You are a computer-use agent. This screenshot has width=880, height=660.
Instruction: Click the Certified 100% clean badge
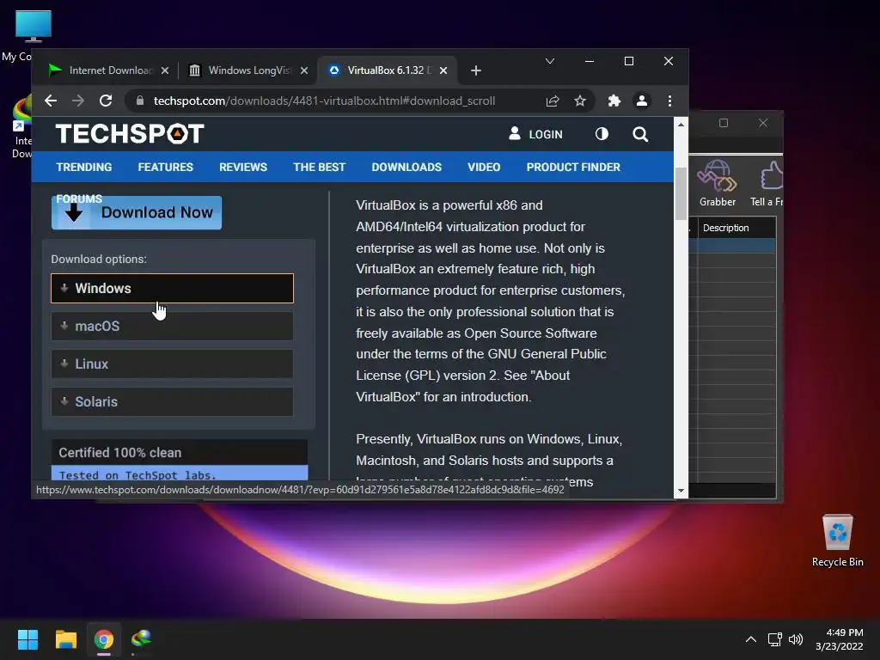coord(180,452)
